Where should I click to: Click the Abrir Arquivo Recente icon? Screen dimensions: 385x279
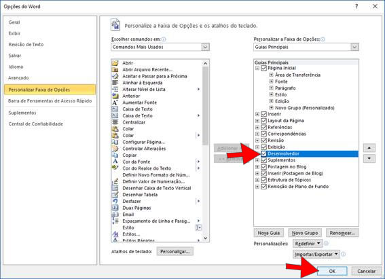pos(115,70)
